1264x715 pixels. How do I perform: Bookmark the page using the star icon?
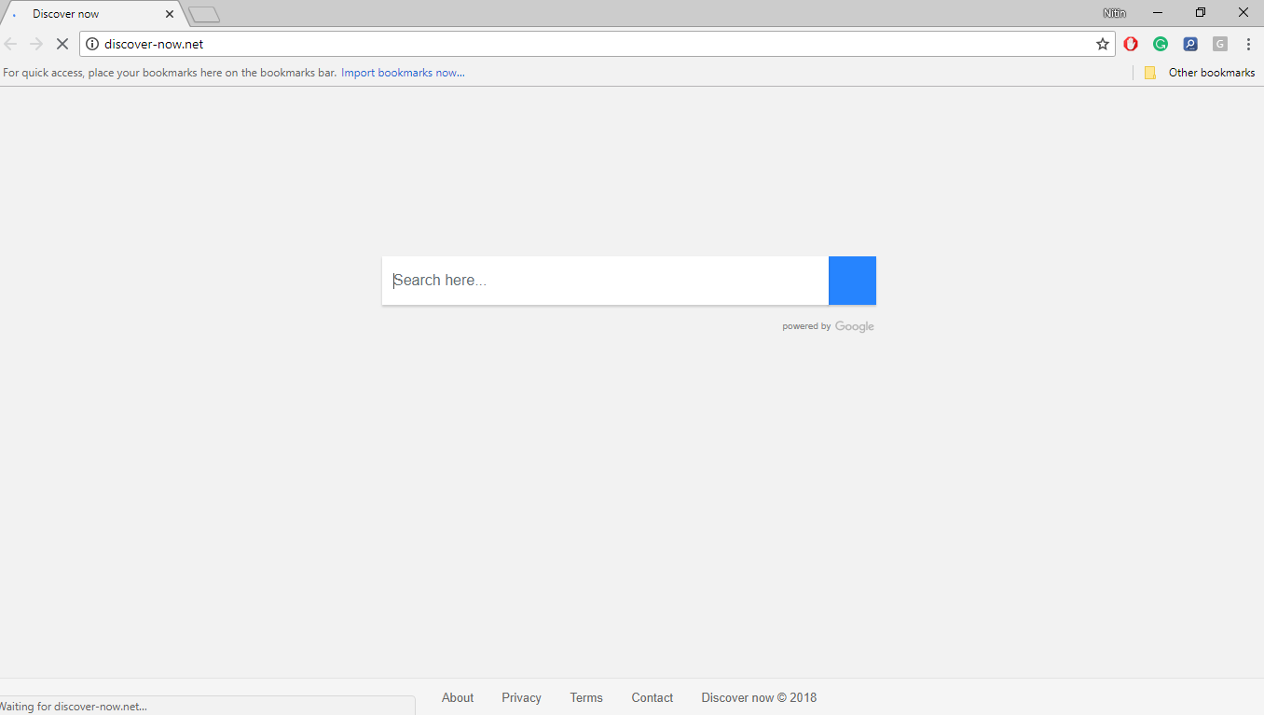pyautogui.click(x=1103, y=44)
